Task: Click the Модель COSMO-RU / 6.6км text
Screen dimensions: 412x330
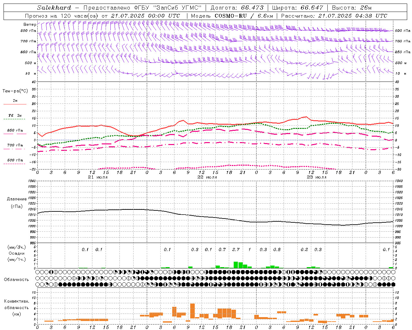Action: point(232,16)
